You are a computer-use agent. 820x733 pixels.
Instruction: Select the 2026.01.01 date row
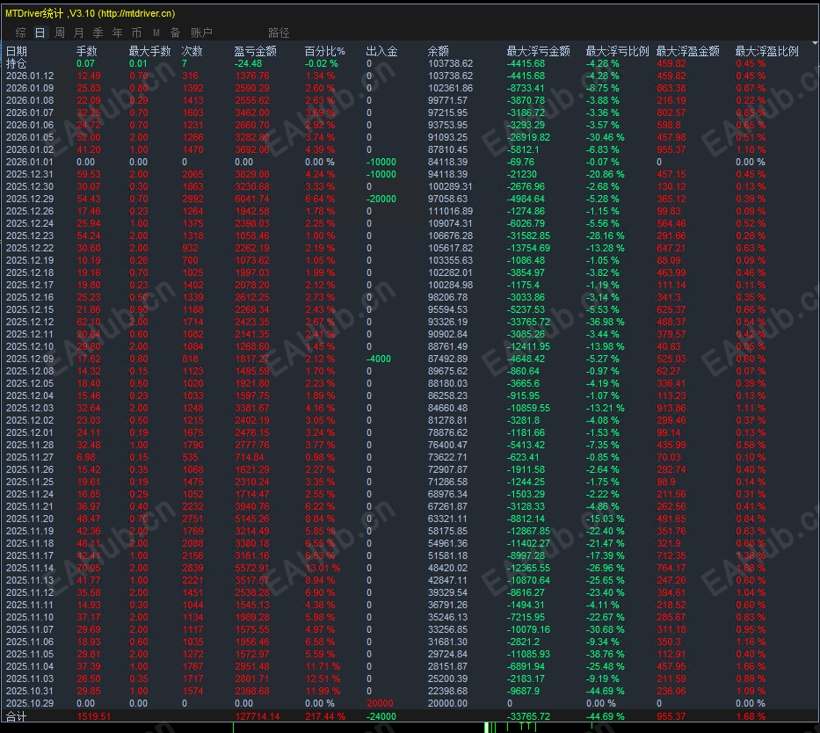[30, 162]
